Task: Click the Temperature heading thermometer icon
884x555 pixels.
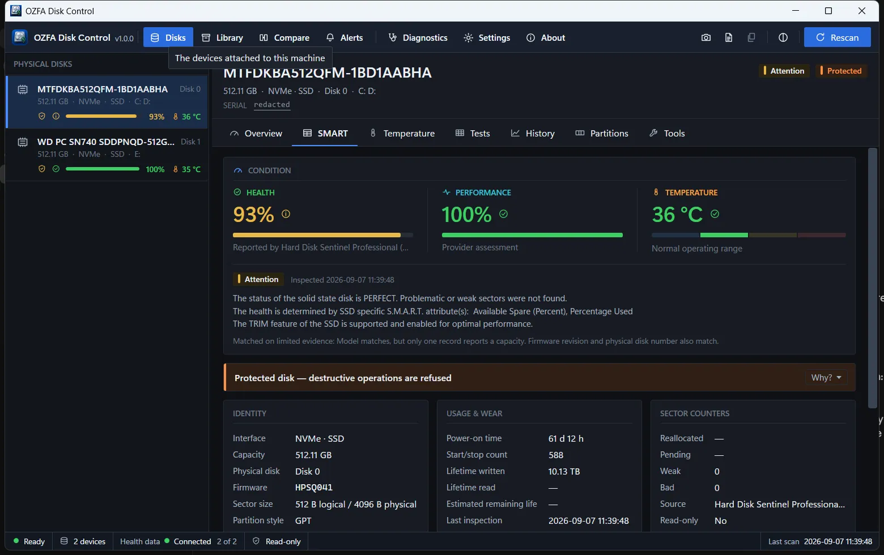Action: click(656, 193)
